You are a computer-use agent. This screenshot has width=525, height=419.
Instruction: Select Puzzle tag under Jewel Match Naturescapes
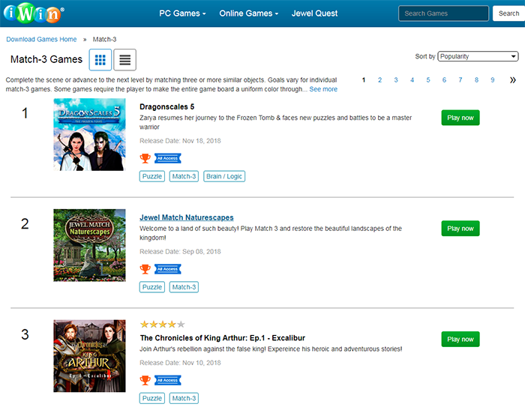click(x=152, y=287)
